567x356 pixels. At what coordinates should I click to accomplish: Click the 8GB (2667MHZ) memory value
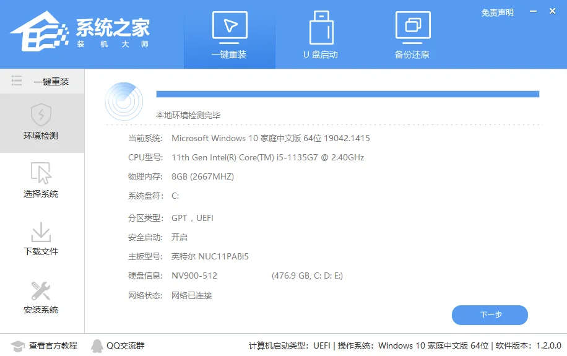[202, 176]
